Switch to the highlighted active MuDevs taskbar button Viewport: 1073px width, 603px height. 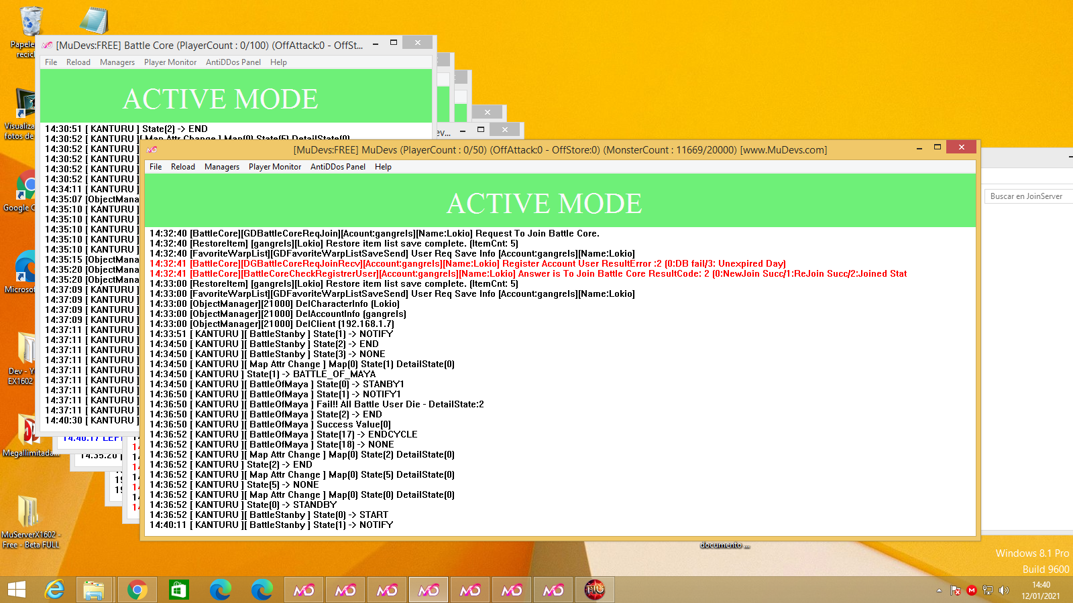(x=429, y=590)
